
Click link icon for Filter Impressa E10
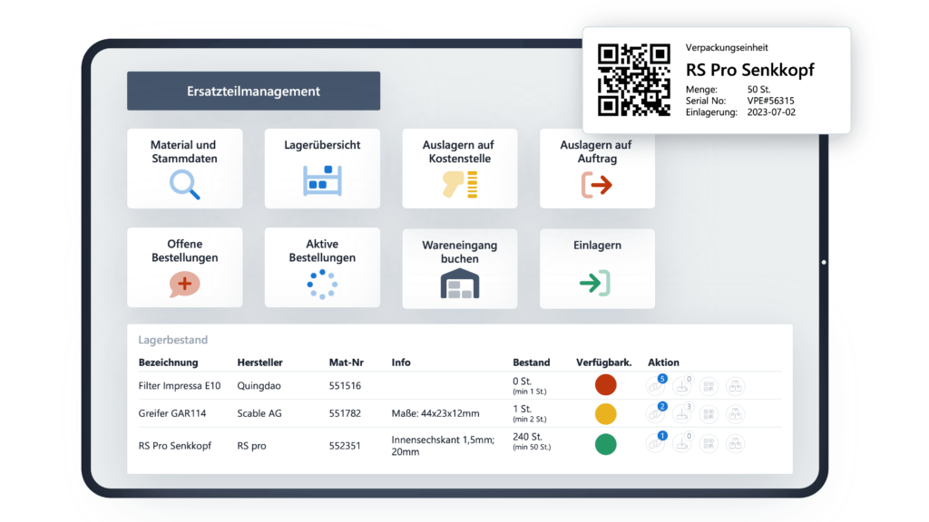point(656,385)
